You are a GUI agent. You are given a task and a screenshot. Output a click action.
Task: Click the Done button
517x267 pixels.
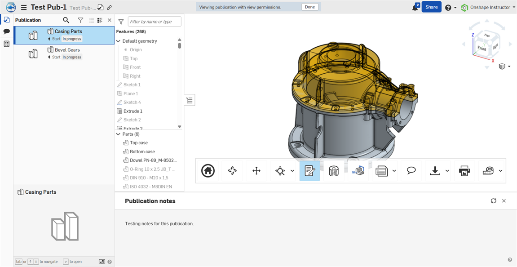(x=310, y=7)
